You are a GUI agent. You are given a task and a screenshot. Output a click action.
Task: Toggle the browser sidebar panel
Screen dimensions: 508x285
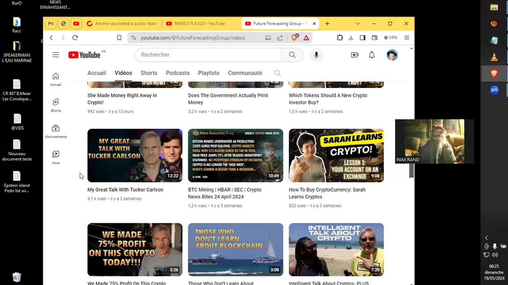(x=362, y=38)
